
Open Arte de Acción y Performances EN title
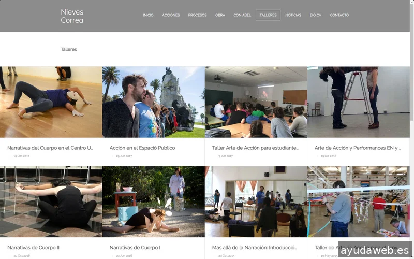tap(358, 148)
